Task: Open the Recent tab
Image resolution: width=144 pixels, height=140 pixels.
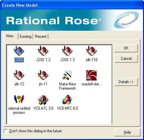Action: (41, 37)
